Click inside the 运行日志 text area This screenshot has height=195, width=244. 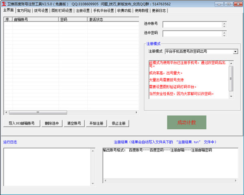pyautogui.click(x=47, y=167)
